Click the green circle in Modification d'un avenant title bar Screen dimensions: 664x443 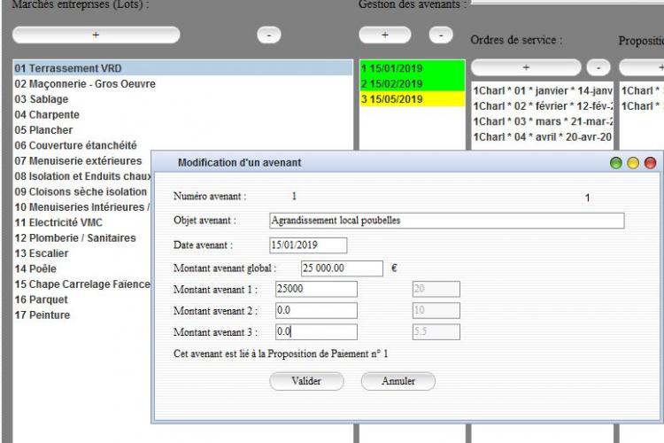[615, 163]
